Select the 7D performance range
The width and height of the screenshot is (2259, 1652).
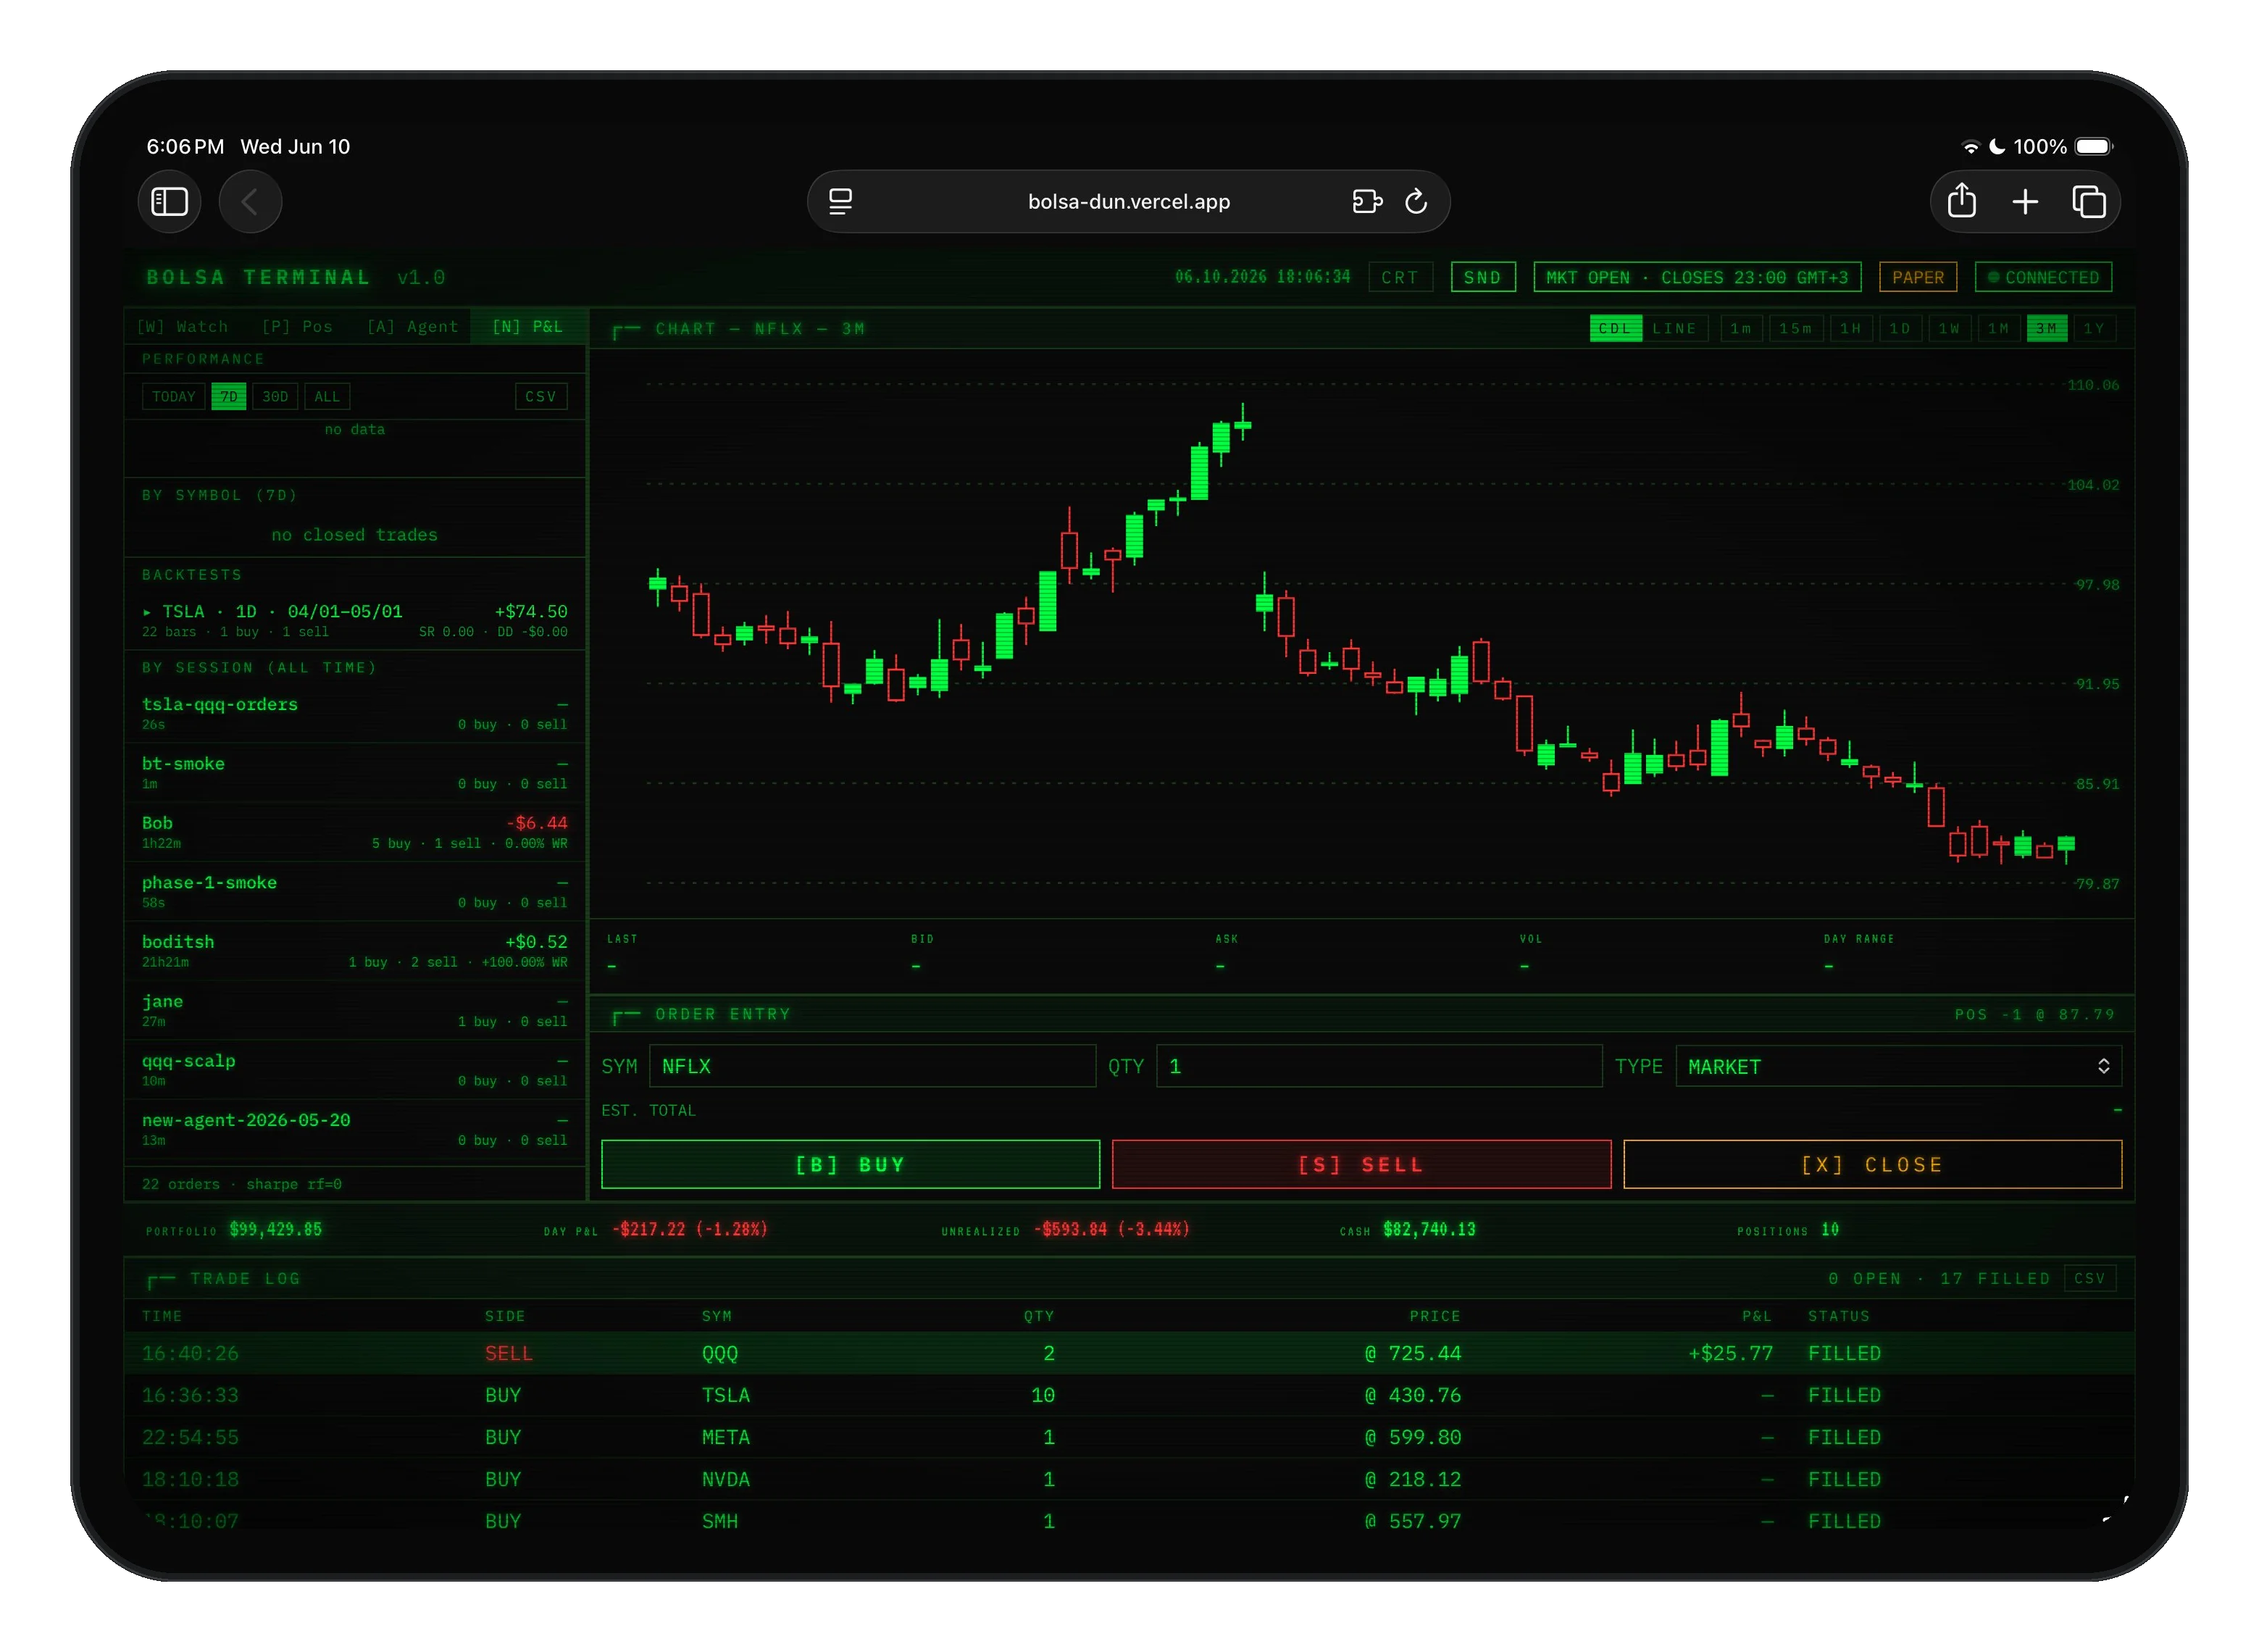click(229, 397)
